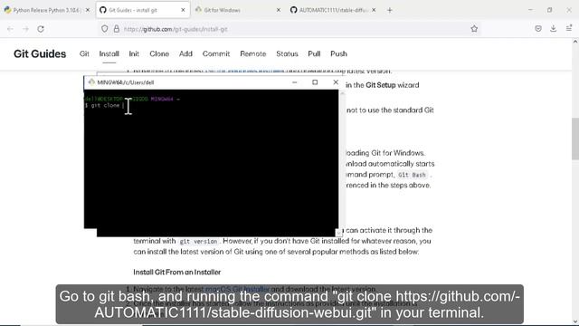579x326 pixels.
Task: Open the Git guide menu item
Action: click(x=84, y=54)
